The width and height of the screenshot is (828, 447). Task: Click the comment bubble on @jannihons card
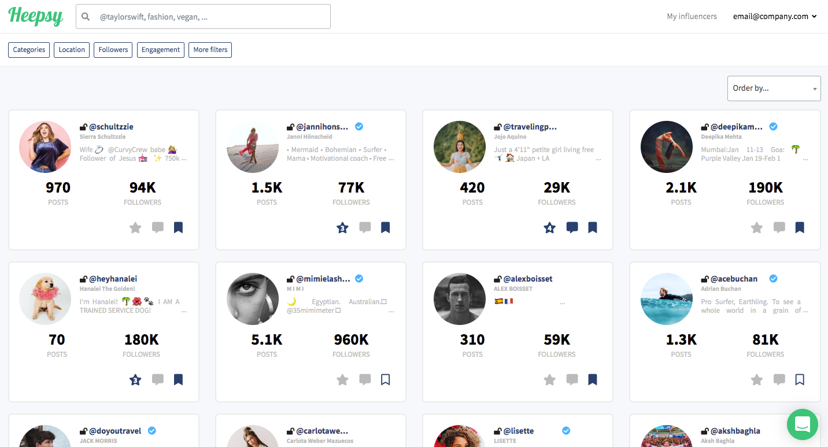365,228
